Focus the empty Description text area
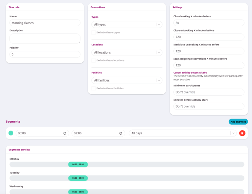252x194 pixels. click(x=45, y=38)
